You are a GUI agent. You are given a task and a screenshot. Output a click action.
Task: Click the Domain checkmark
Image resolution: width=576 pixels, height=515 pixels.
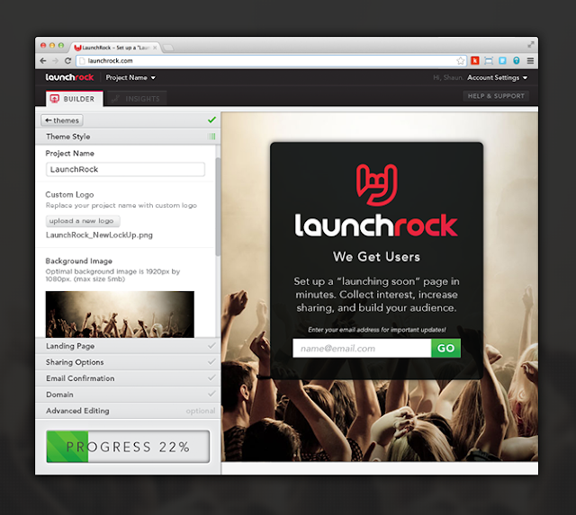[211, 394]
